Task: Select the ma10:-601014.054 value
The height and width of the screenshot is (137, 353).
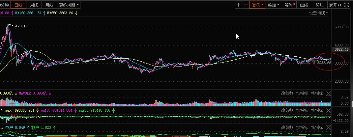Action: pyautogui.click(x=56, y=110)
